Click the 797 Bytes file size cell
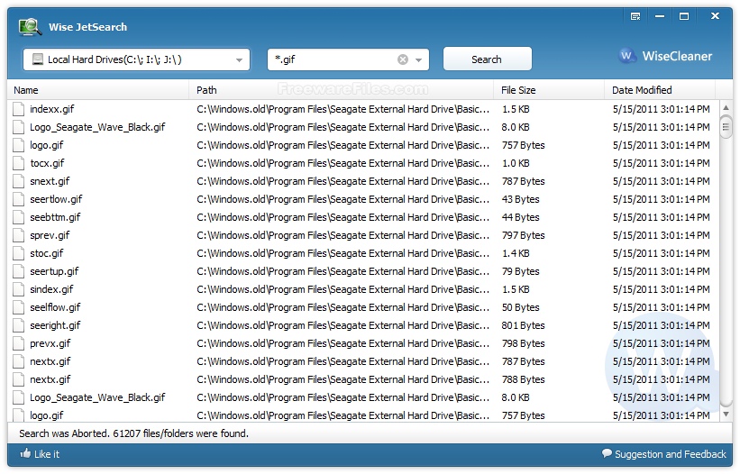Viewport: 740px width, 474px height. (x=523, y=235)
